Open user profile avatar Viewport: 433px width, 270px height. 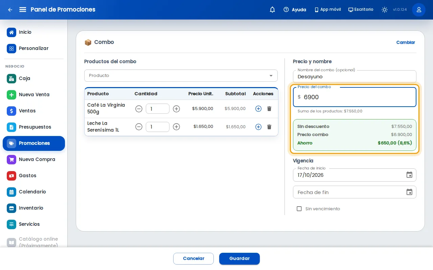[x=419, y=10]
